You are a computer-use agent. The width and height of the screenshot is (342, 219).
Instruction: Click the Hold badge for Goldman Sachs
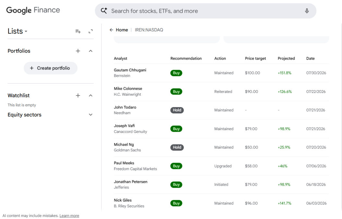click(x=177, y=147)
